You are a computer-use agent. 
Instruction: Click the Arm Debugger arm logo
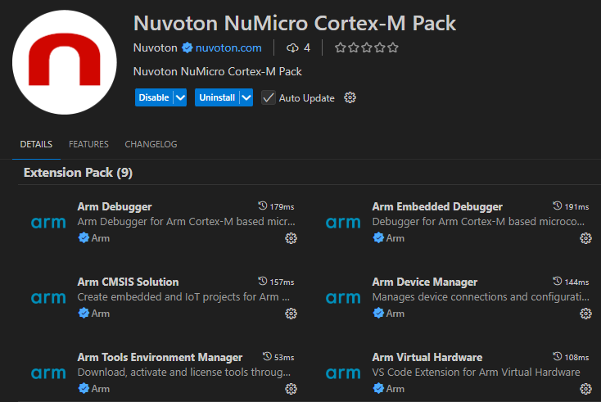point(48,223)
